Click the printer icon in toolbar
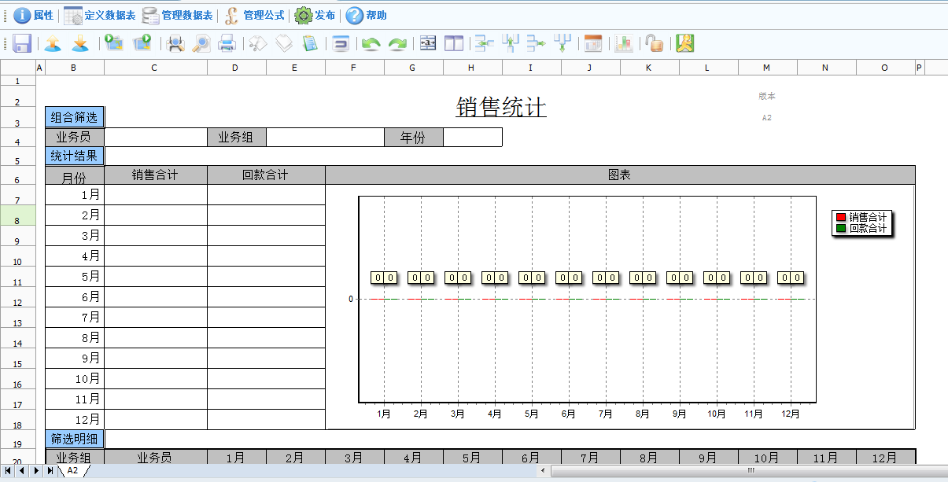Screen dimensions: 948x482 pos(227,44)
